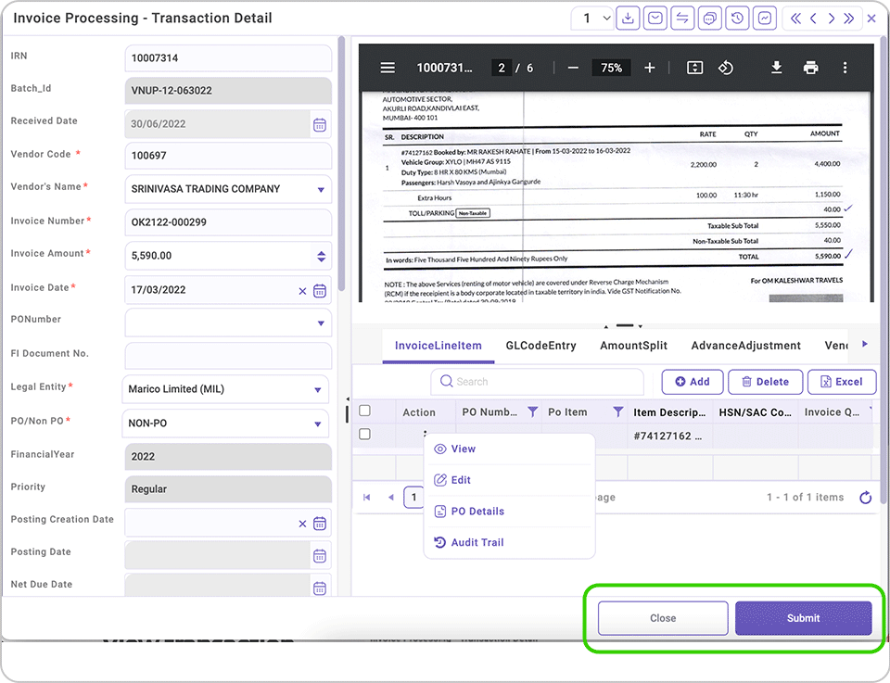This screenshot has height=683, width=890.
Task: Click the Submit button
Action: point(803,618)
